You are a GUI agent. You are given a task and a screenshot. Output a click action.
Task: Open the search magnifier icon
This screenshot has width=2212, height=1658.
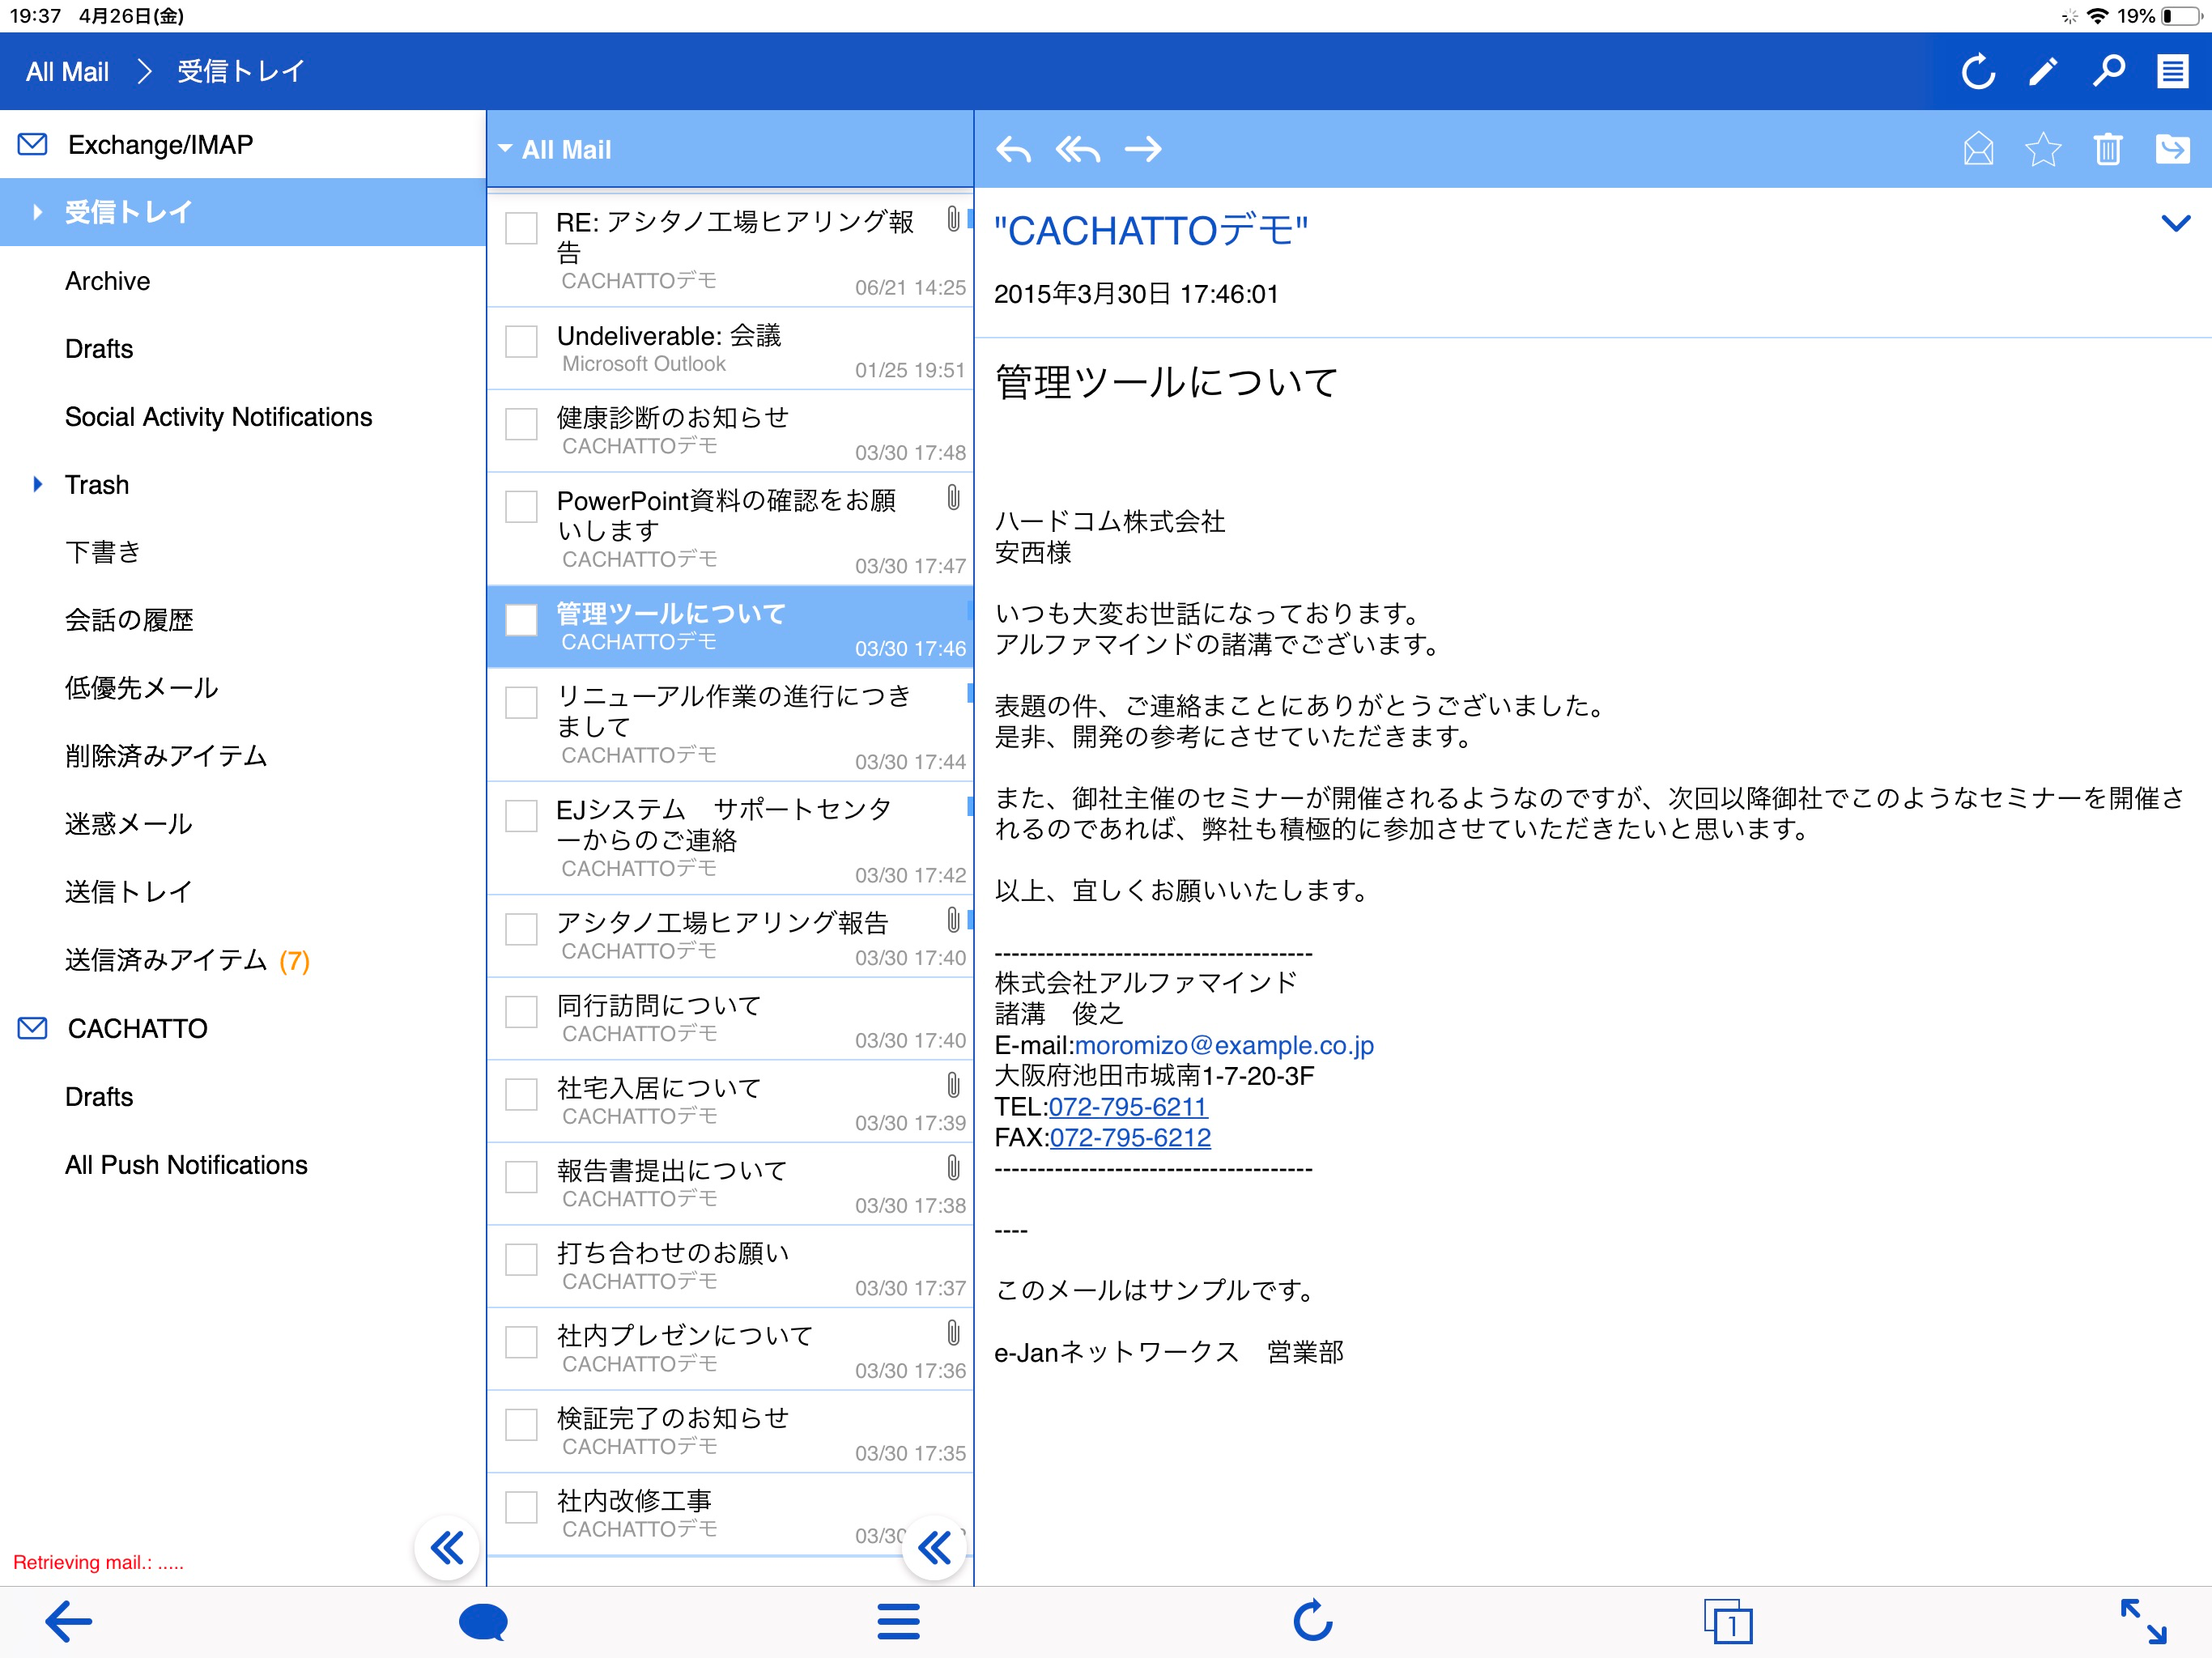2108,72
